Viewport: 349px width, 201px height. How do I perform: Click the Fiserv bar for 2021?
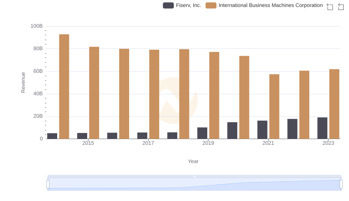[x=263, y=129]
